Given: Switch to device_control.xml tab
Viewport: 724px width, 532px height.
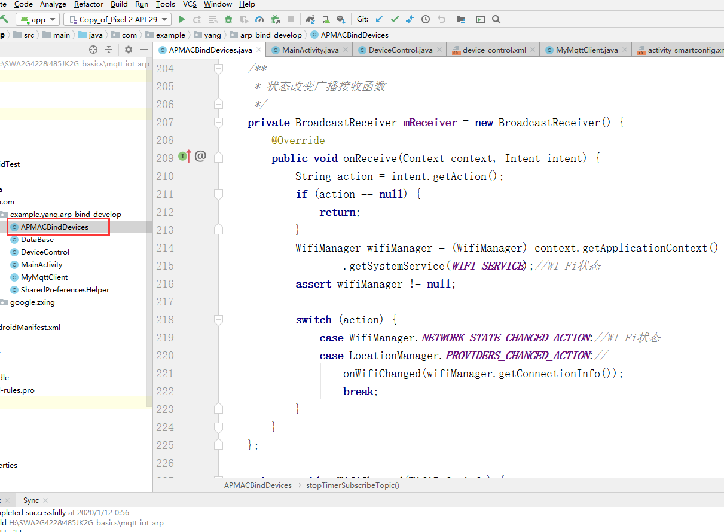Looking at the screenshot, I should (494, 50).
